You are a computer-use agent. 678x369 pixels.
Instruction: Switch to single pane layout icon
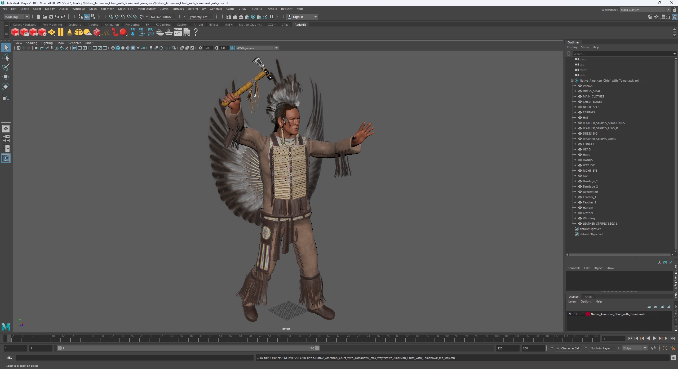pos(6,129)
